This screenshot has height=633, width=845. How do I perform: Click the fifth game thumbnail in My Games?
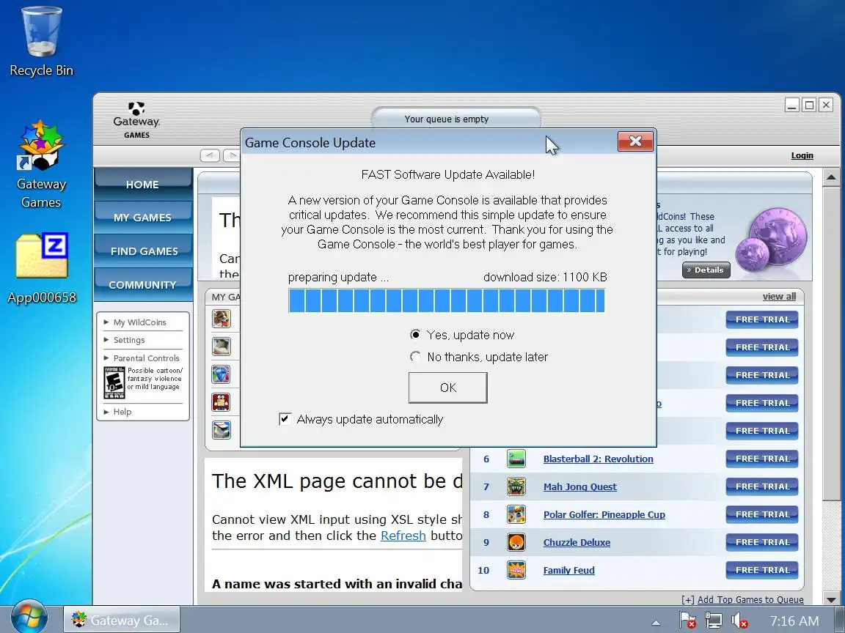tap(221, 430)
